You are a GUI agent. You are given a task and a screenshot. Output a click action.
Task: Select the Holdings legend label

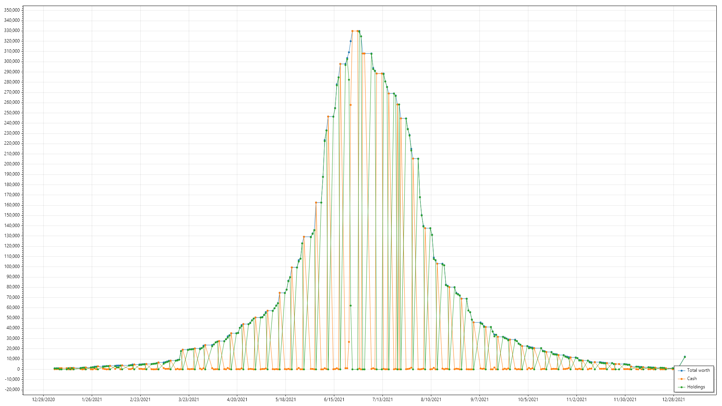(x=696, y=387)
